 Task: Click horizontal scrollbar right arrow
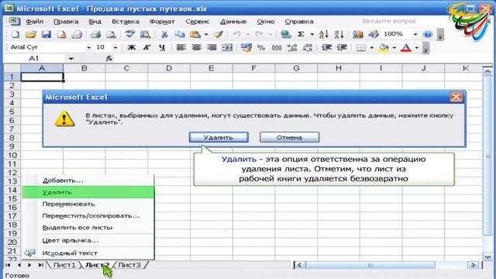[474, 265]
